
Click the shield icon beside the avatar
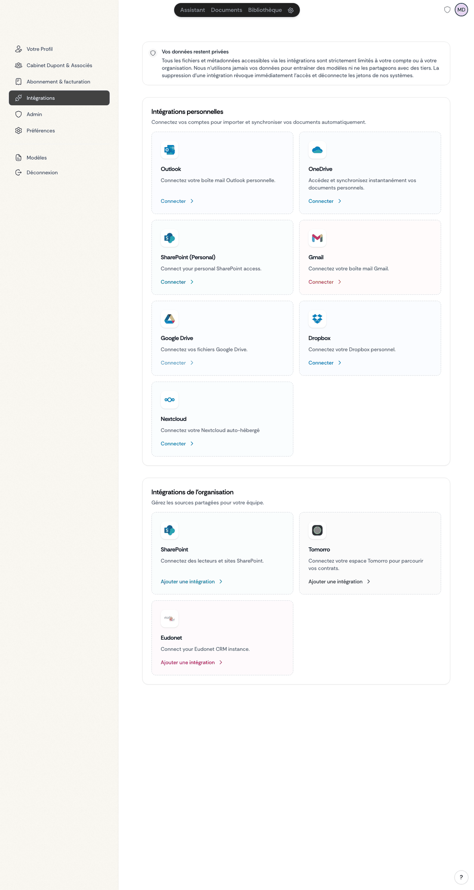point(447,10)
